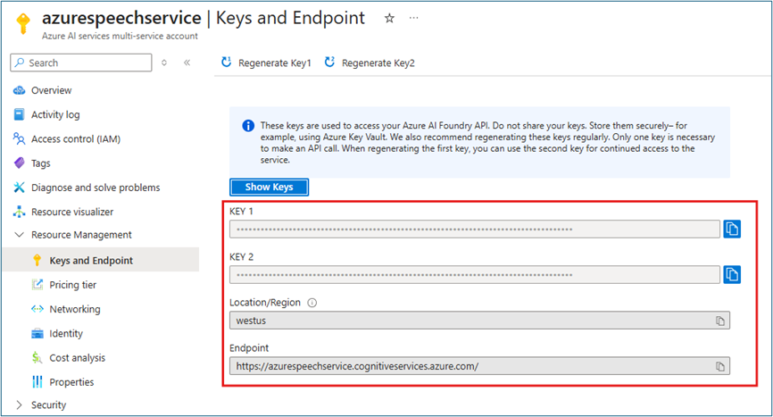Click the Cost analysis dollar icon
This screenshot has width=773, height=417.
pyautogui.click(x=37, y=358)
